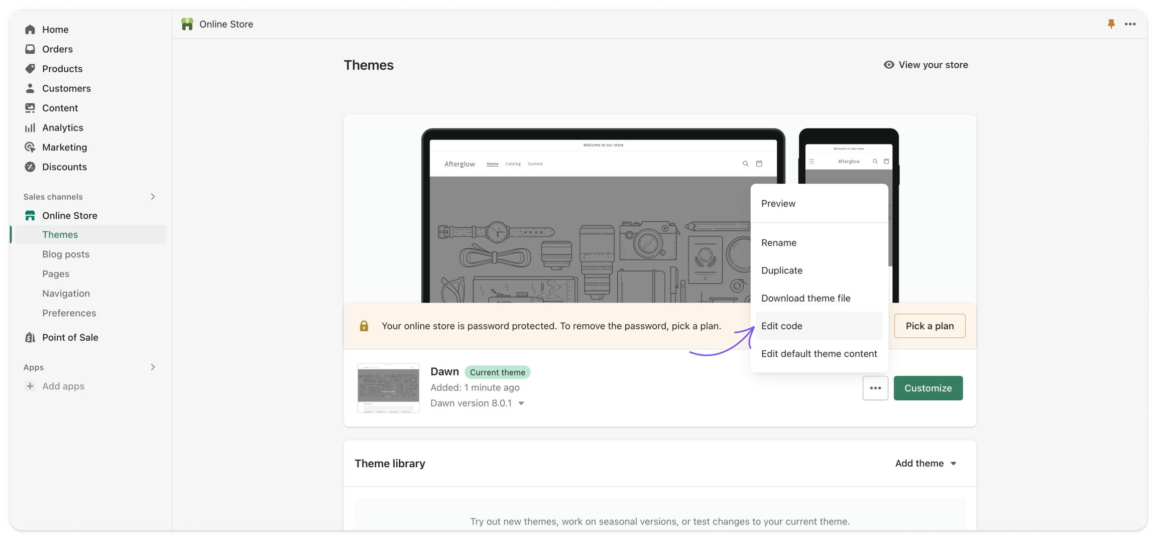This screenshot has width=1157, height=540.
Task: Click the Dawn theme thumbnail image
Action: [x=388, y=388]
